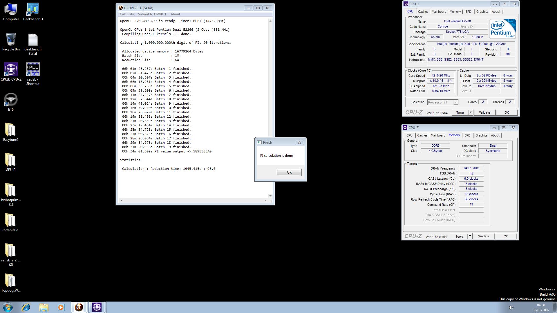Click OK button in lower CPU-Z
Screen dimensions: 557x313
tap(506, 236)
